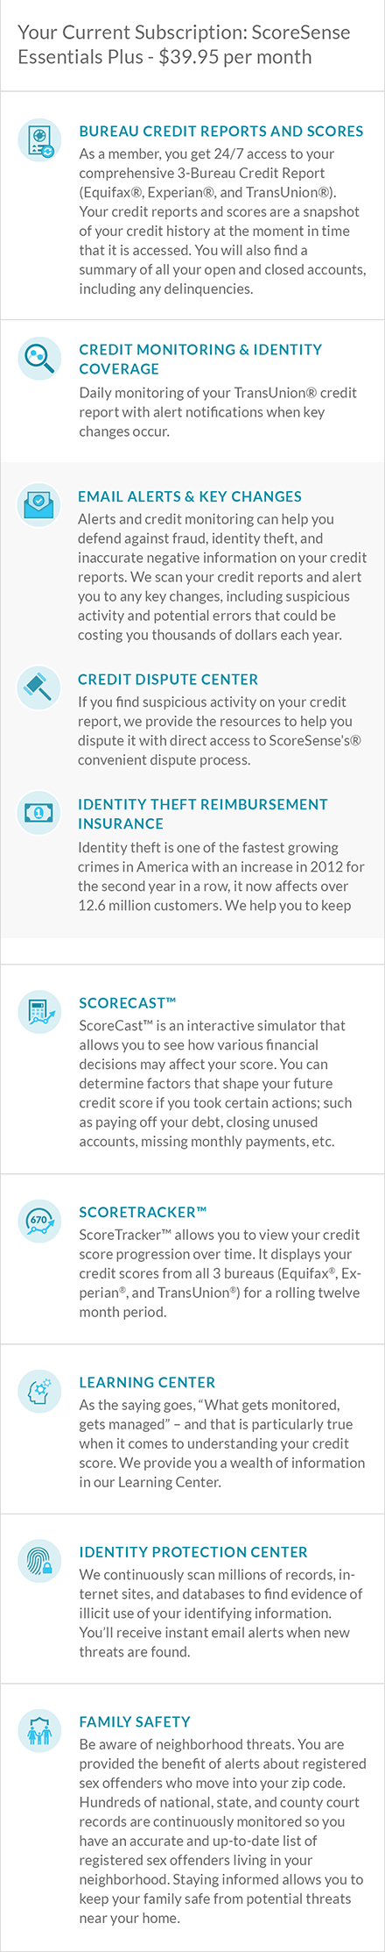
Task: Open Identity Theft Reimbursement Insurance heading
Action: (203, 814)
